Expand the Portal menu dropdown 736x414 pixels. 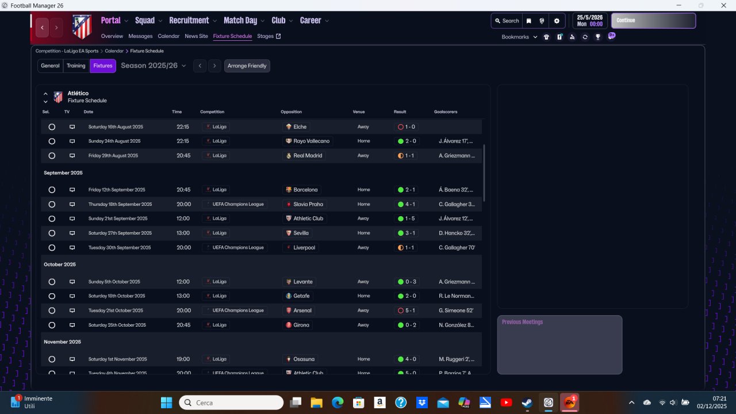pyautogui.click(x=126, y=21)
